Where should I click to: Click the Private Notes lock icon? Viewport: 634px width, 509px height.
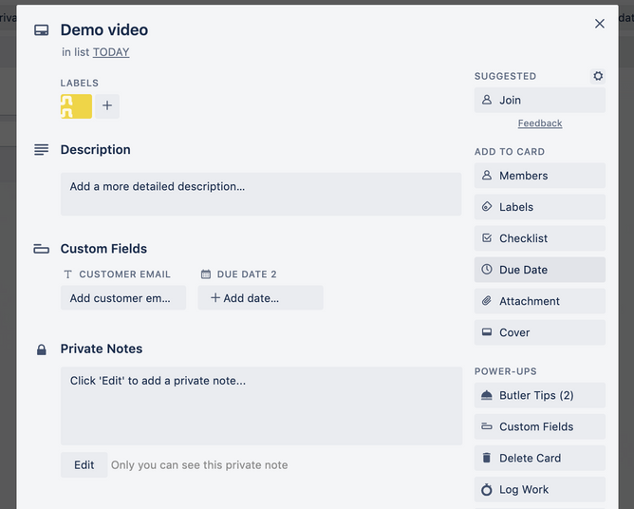(x=41, y=349)
